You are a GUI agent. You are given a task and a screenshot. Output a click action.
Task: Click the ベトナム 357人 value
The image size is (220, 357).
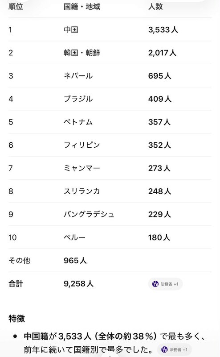(159, 122)
